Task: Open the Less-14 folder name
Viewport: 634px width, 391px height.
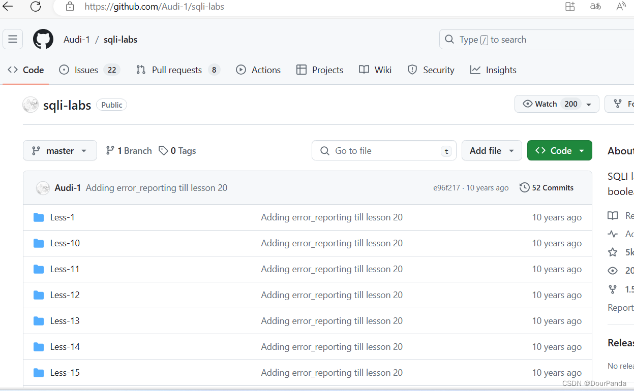Action: point(65,347)
